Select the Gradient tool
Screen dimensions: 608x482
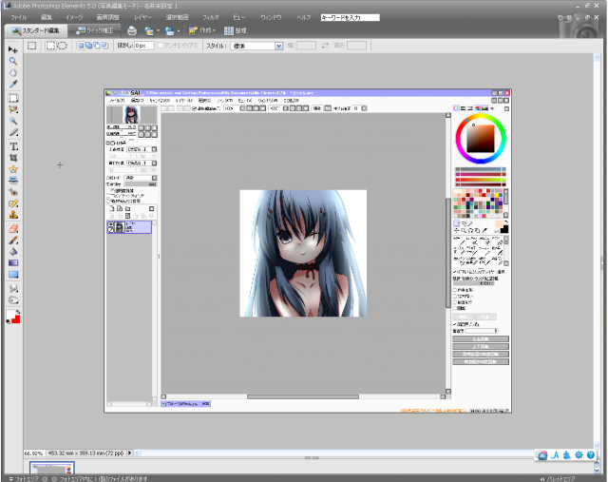pyautogui.click(x=13, y=263)
